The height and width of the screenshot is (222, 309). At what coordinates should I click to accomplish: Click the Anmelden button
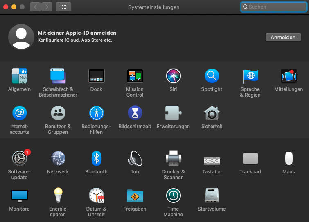point(283,37)
